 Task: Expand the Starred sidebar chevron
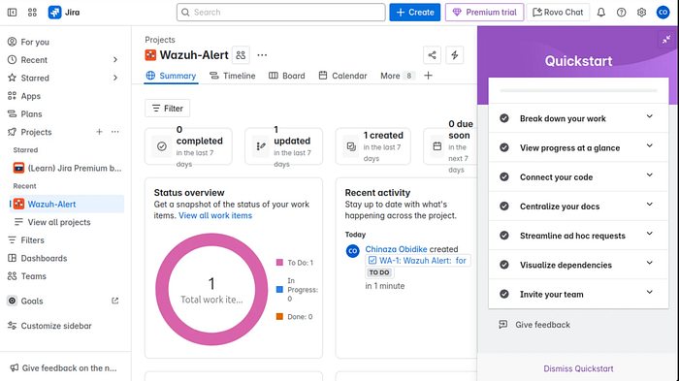point(115,78)
